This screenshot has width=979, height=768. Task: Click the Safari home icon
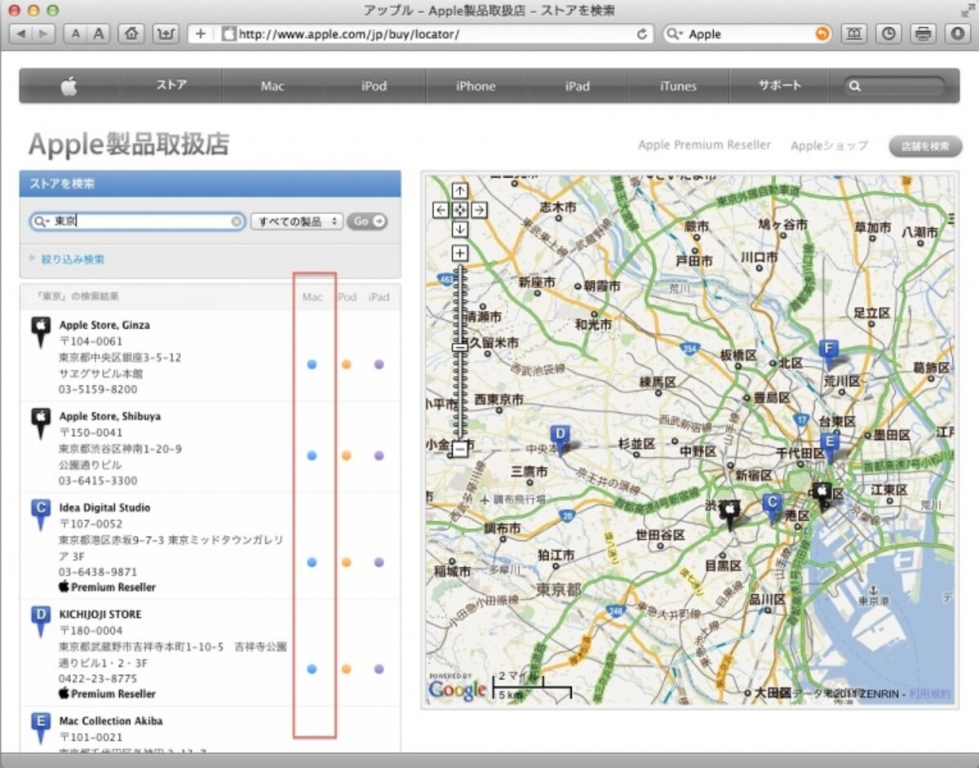point(131,34)
